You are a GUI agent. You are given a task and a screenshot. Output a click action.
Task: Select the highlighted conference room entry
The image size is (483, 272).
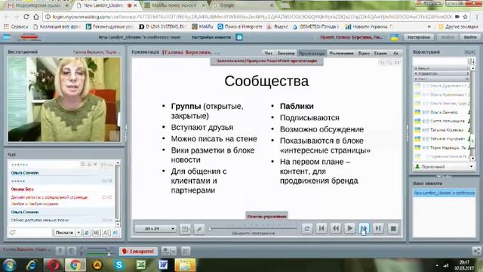(444, 193)
